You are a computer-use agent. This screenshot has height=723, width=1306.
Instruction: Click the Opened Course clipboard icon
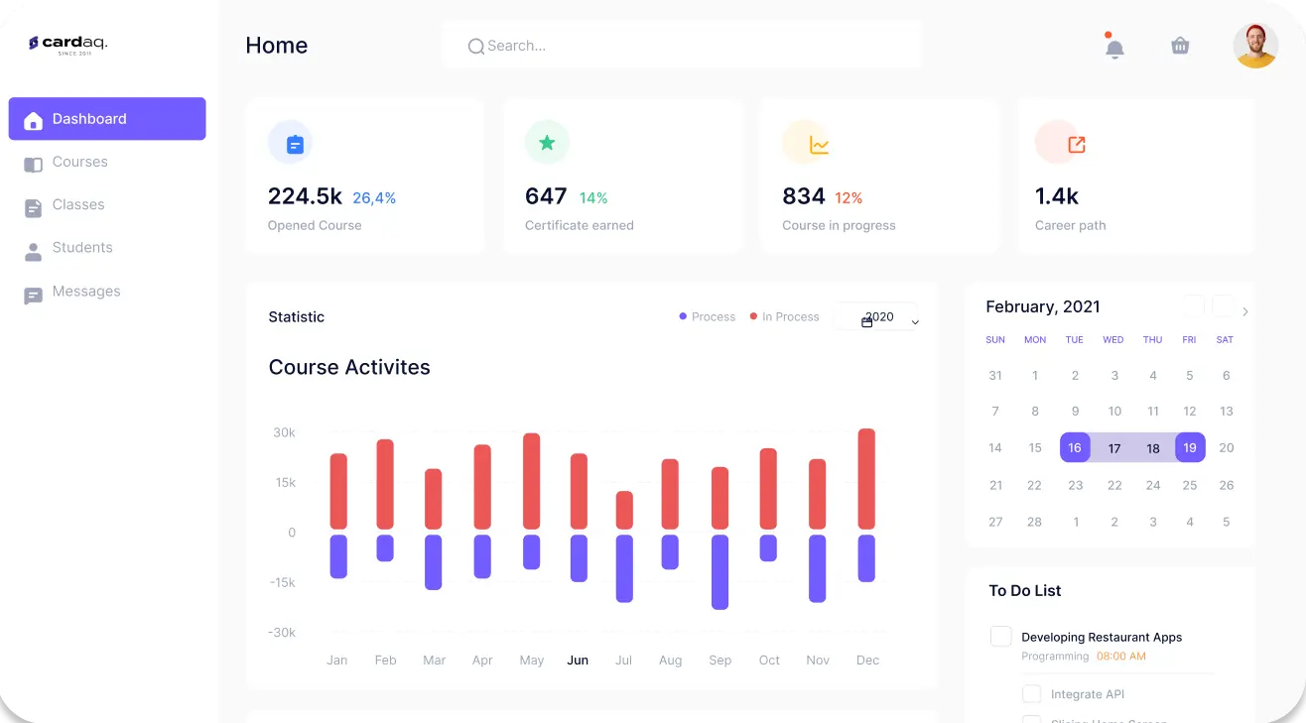click(x=295, y=144)
